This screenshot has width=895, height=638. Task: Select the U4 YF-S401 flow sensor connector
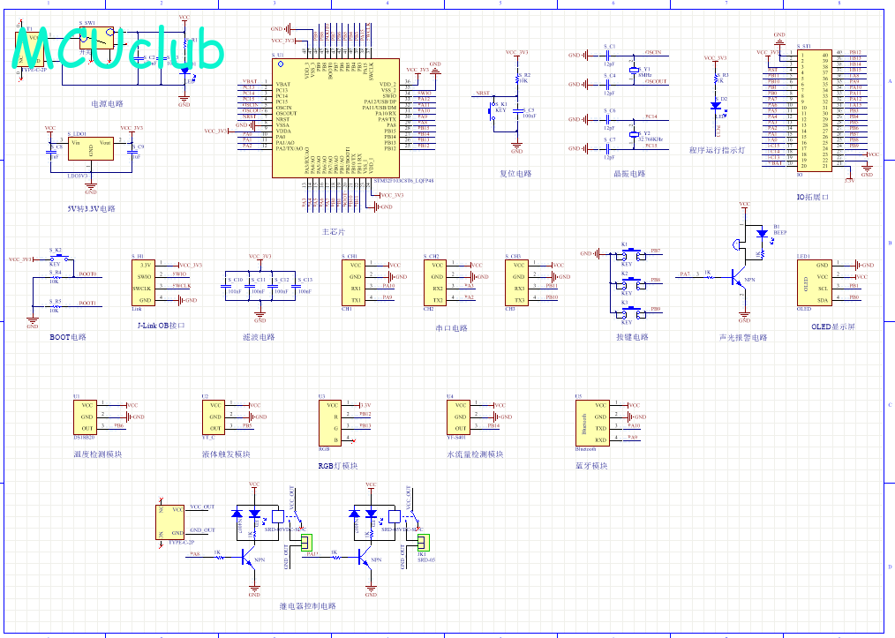(x=458, y=417)
